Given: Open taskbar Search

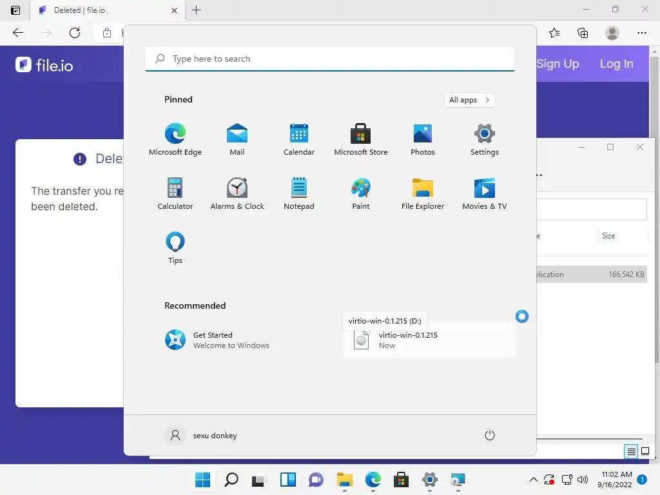Looking at the screenshot, I should click(231, 480).
